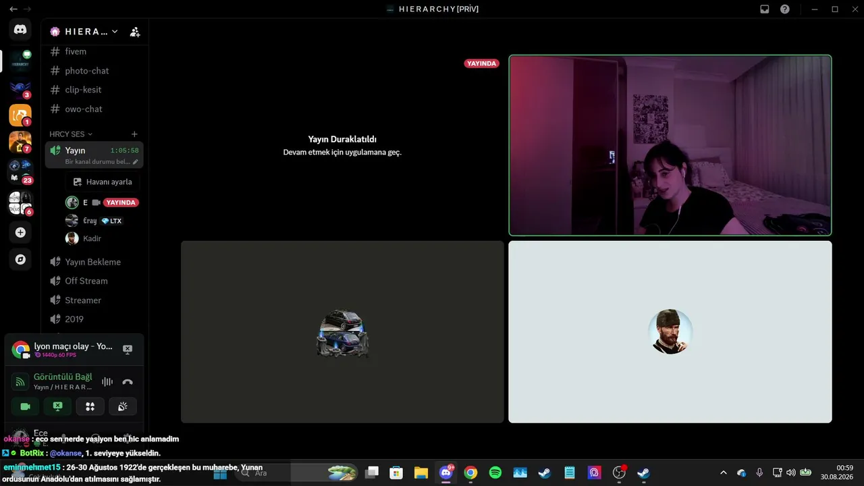Open the Discord inbox

point(765,9)
